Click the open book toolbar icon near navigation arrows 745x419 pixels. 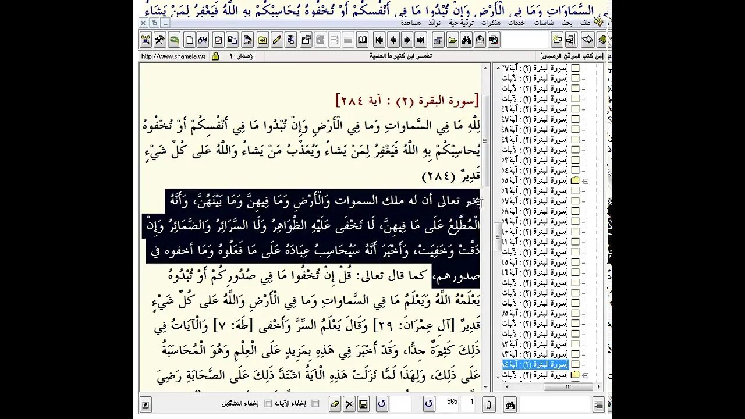[x=362, y=40]
